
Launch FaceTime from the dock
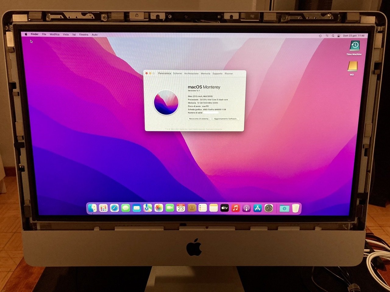[x=170, y=208]
